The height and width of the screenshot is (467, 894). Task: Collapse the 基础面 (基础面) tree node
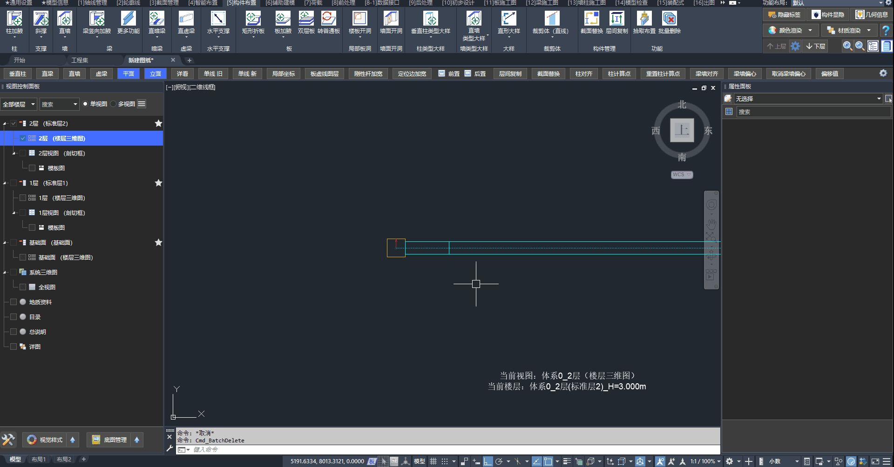point(5,243)
